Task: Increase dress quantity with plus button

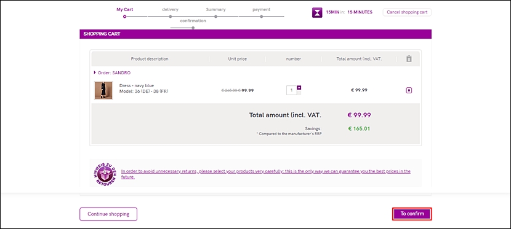Action: [x=299, y=87]
